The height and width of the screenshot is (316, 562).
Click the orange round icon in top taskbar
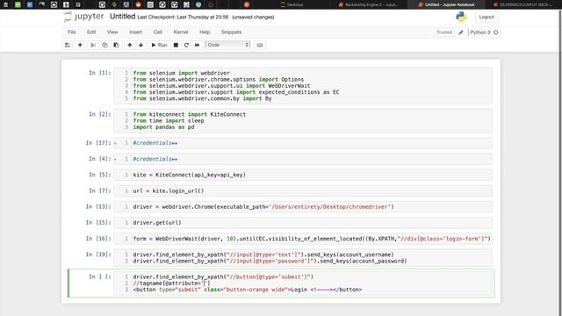pos(247,4)
